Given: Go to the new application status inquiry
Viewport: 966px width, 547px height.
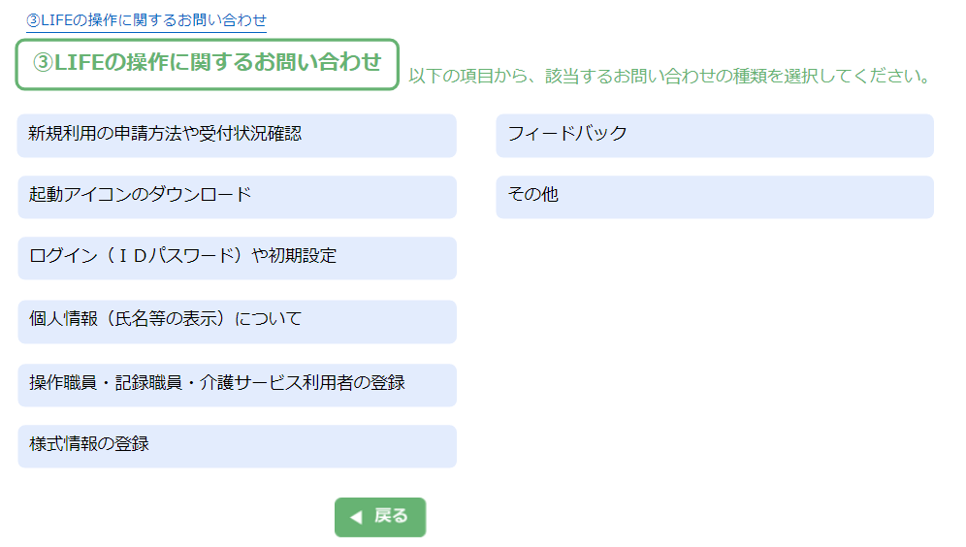Looking at the screenshot, I should pos(237,135).
